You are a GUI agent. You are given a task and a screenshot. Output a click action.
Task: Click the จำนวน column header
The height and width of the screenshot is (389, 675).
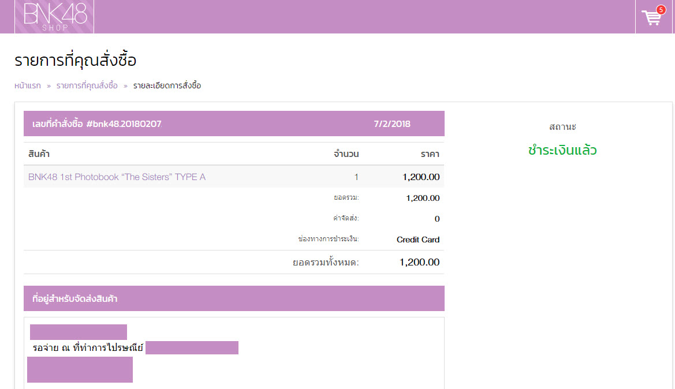click(x=346, y=154)
